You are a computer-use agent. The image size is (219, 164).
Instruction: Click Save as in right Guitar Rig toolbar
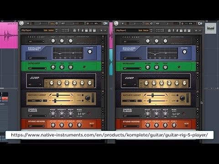click(x=146, y=31)
